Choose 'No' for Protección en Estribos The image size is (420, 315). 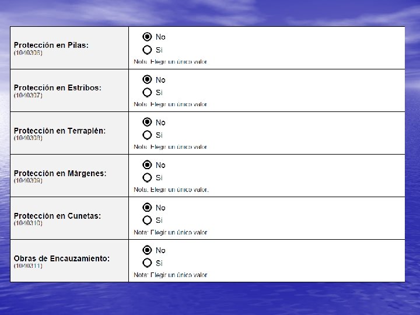pyautogui.click(x=148, y=79)
